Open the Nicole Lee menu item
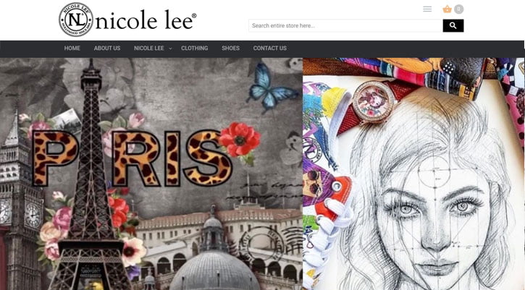 (x=149, y=48)
